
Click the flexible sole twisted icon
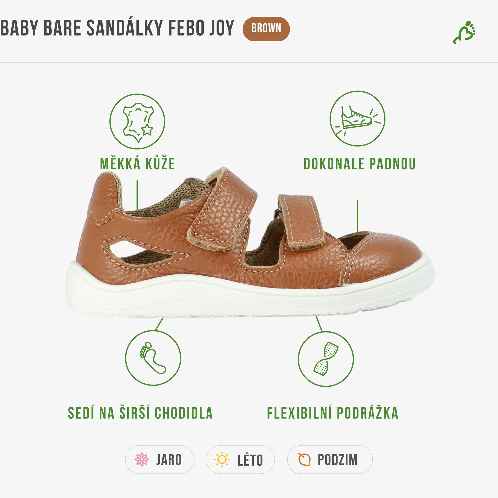click(326, 359)
